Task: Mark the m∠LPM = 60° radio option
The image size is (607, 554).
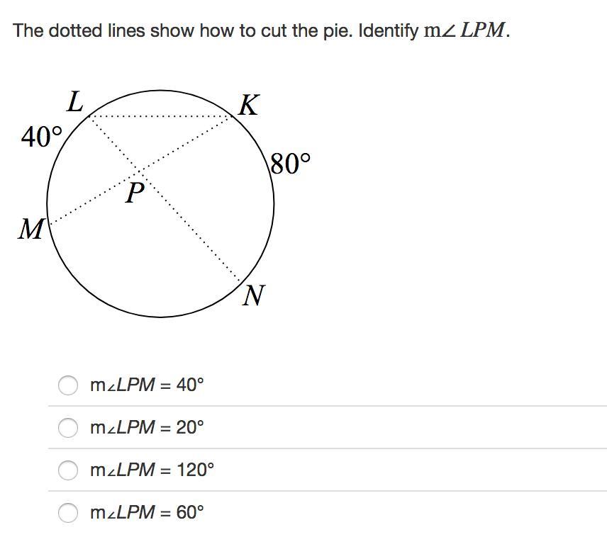Action: (68, 512)
